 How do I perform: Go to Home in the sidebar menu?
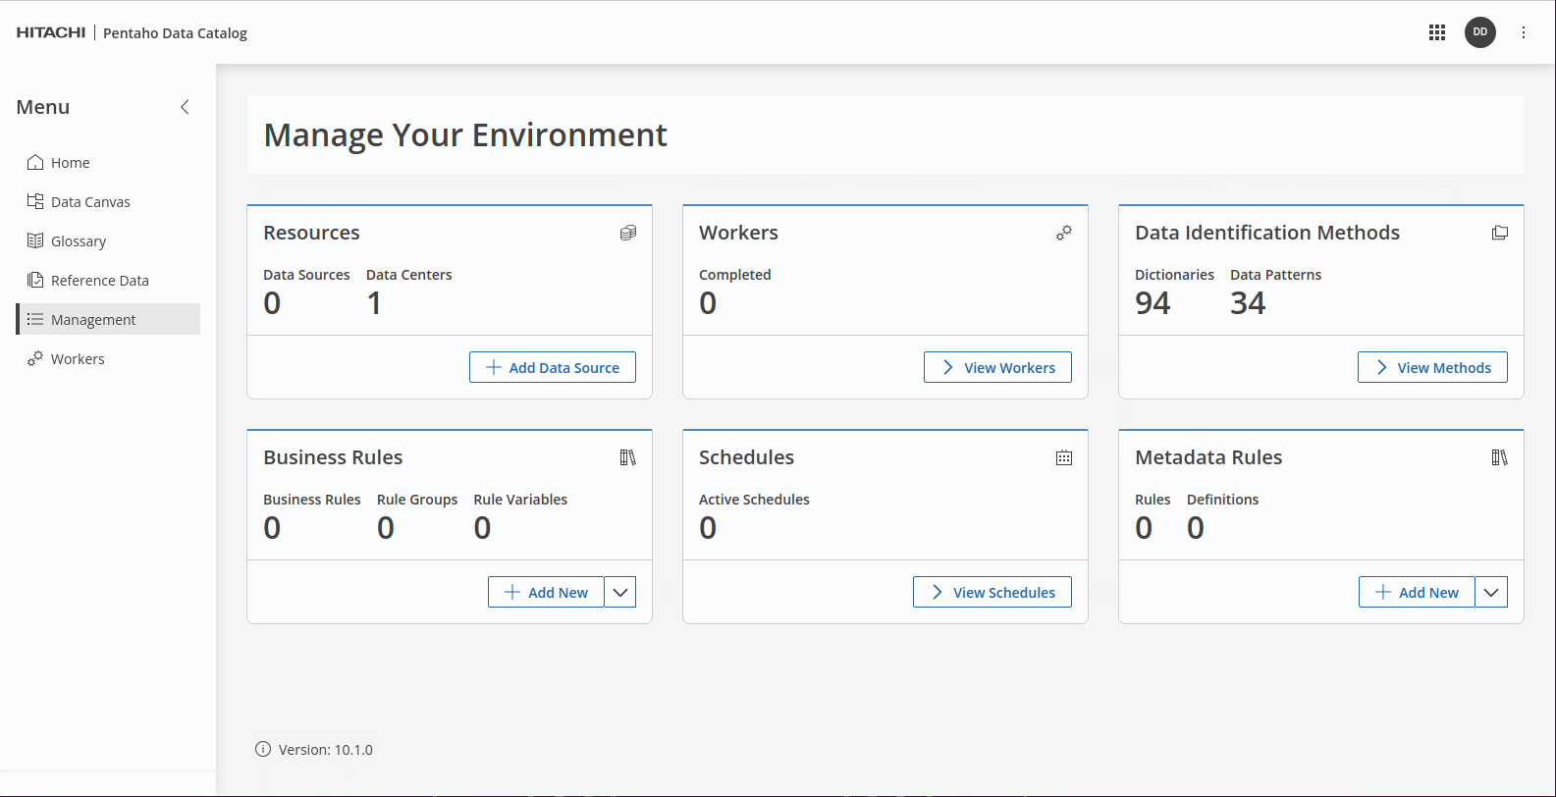70,163
